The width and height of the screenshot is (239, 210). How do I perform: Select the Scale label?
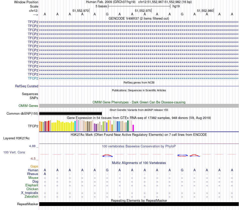[34, 6]
